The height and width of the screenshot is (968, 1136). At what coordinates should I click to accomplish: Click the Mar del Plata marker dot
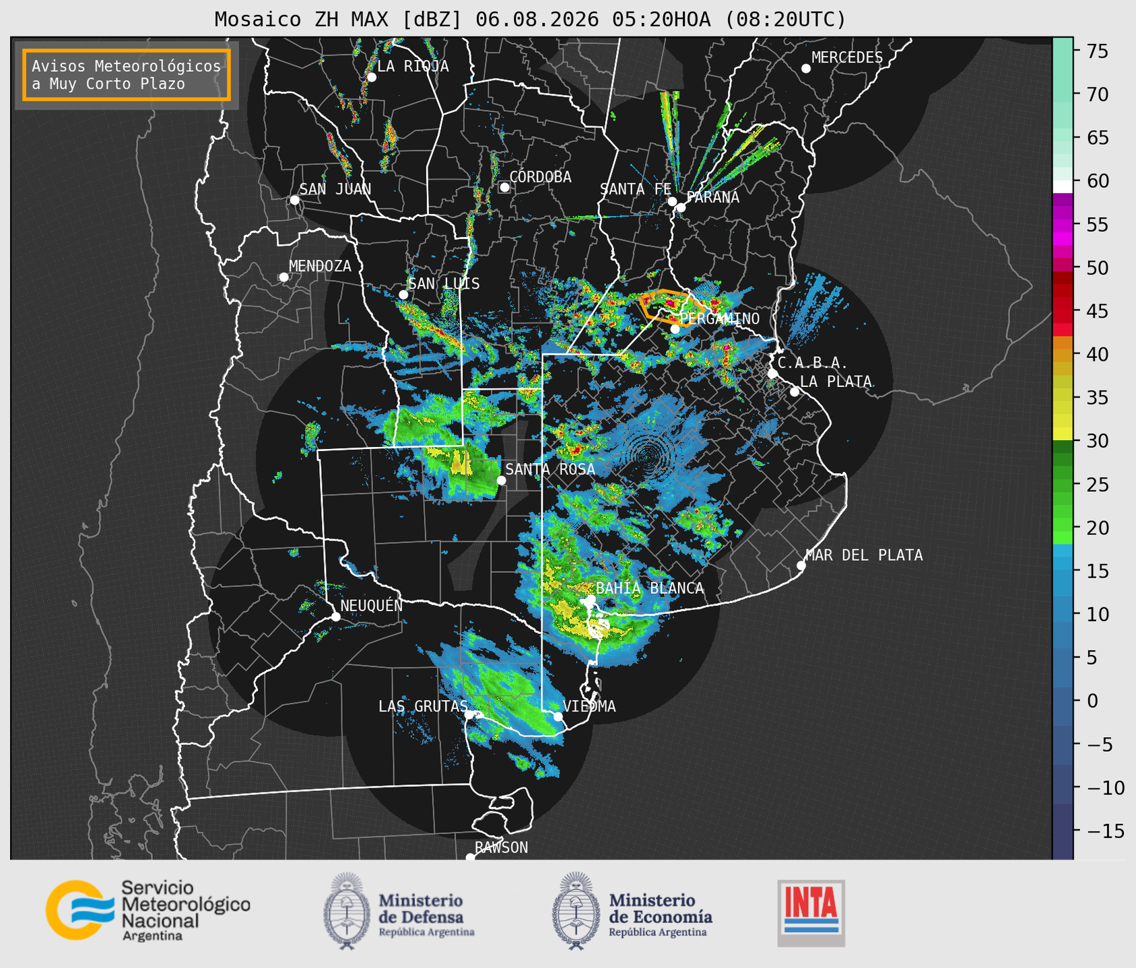[x=801, y=565]
